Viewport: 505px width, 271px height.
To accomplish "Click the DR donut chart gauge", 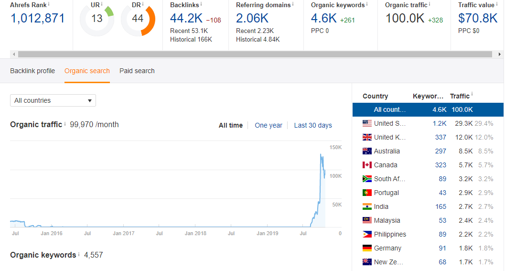I will click(138, 20).
